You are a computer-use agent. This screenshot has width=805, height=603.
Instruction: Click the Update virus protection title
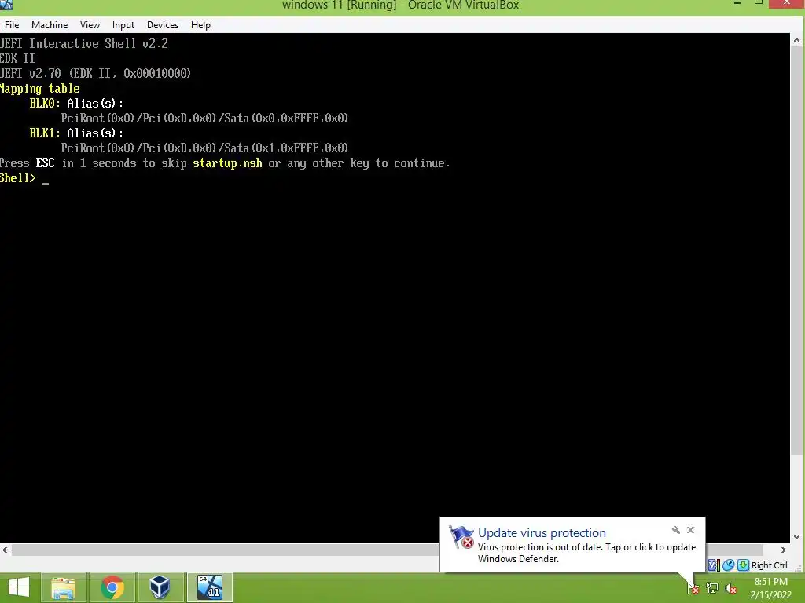click(x=542, y=533)
